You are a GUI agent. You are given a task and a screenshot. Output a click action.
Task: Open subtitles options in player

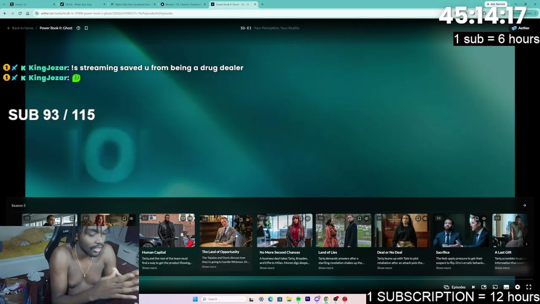(506, 287)
